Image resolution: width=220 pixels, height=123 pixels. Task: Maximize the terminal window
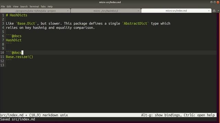click(214, 2)
